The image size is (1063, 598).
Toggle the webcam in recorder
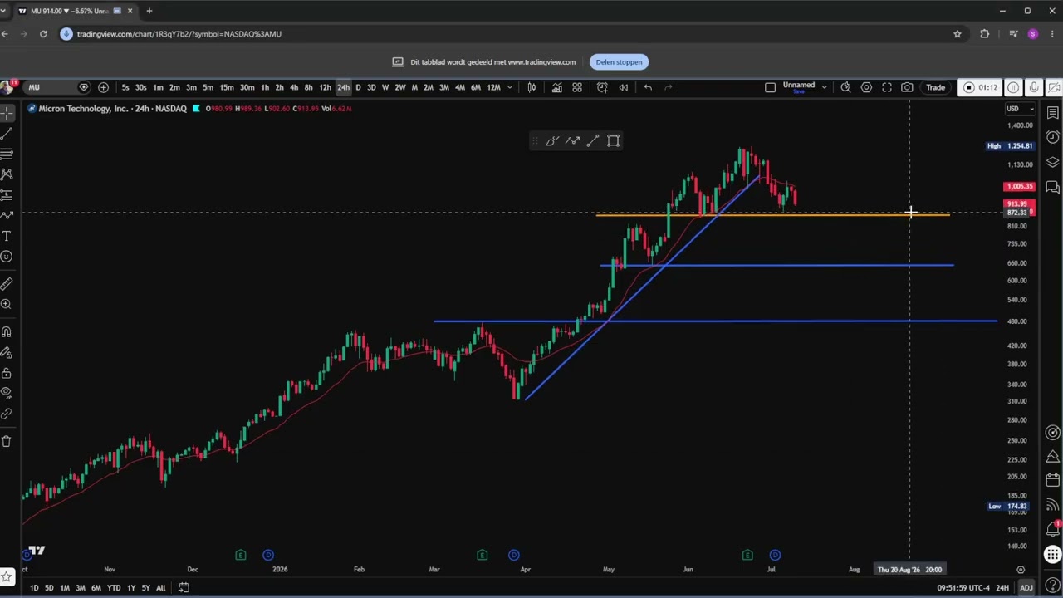tap(1054, 87)
